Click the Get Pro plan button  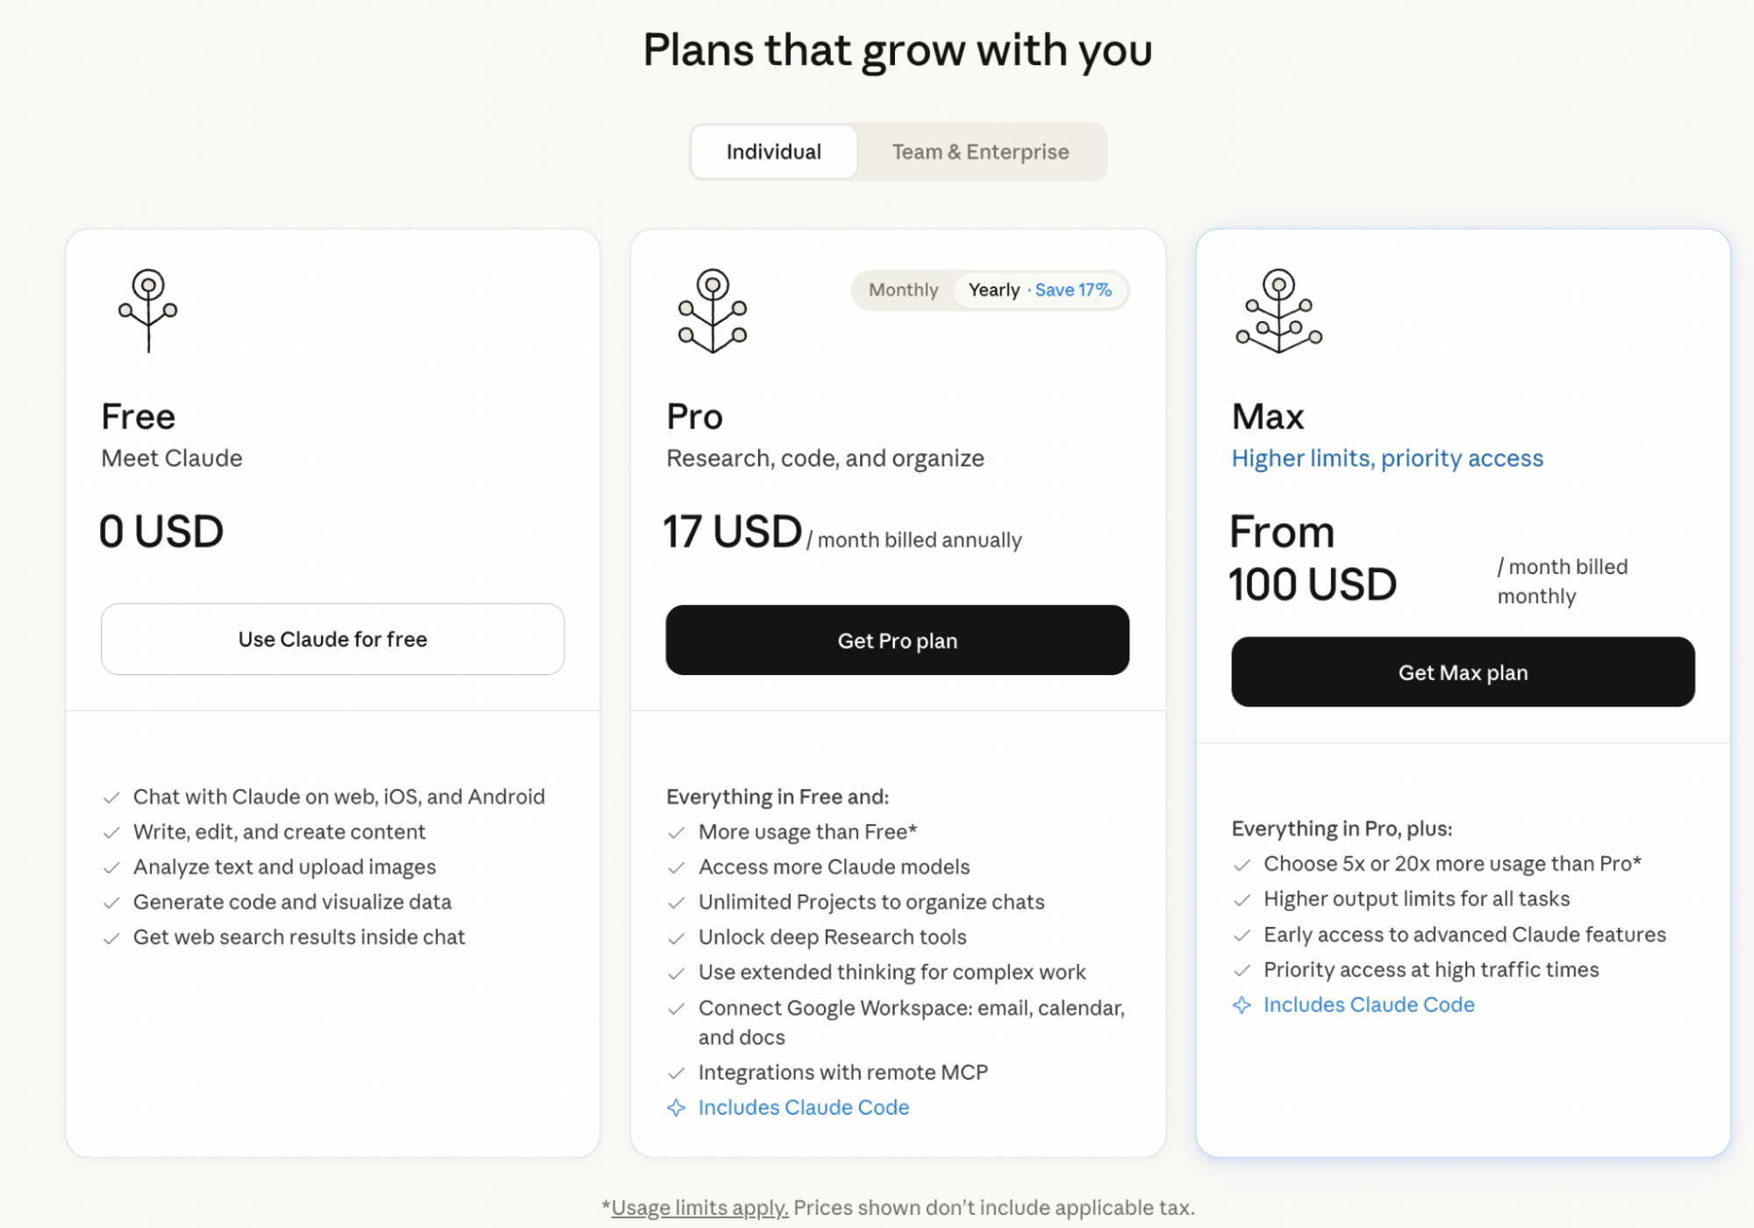pos(897,641)
